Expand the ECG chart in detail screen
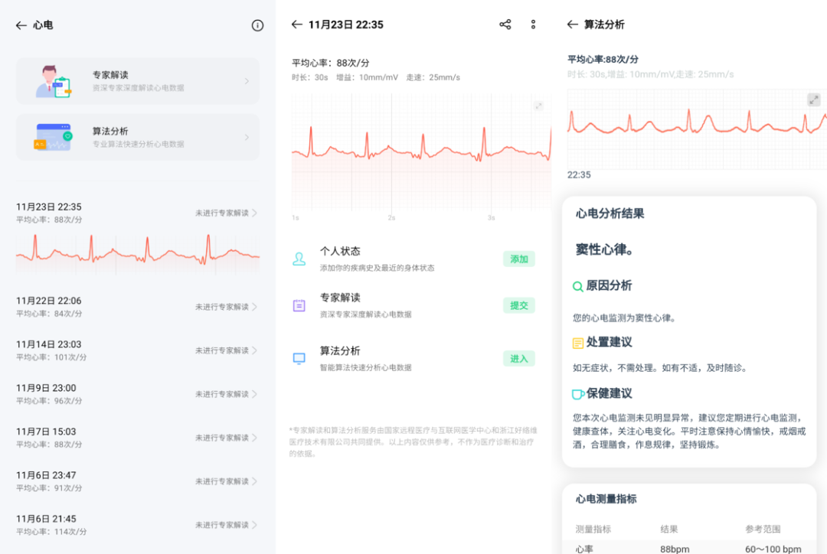 [538, 106]
